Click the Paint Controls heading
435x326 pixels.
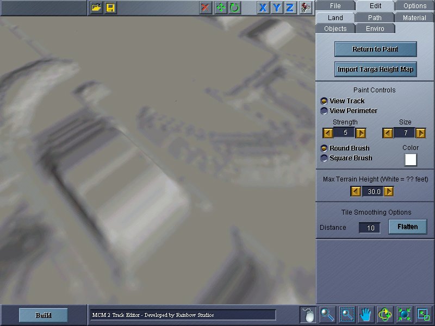pyautogui.click(x=374, y=90)
